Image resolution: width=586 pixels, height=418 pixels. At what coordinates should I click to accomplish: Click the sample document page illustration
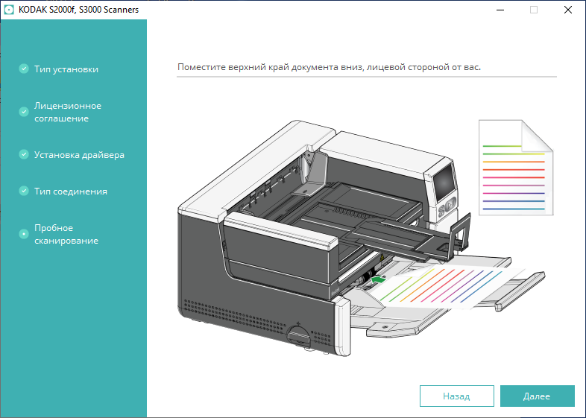[x=516, y=168]
